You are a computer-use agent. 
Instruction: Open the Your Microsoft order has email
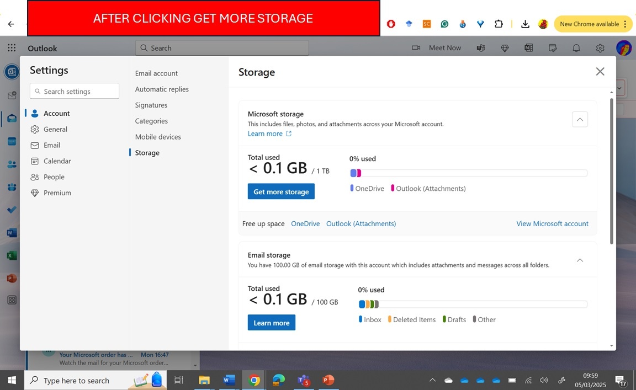(112, 359)
